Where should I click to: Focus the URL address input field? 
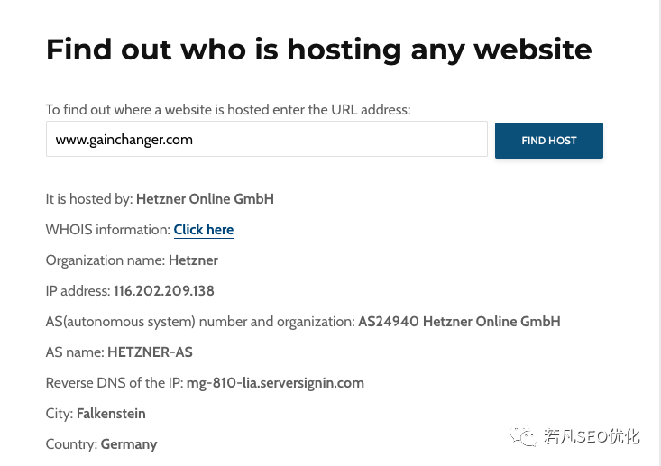[x=266, y=140]
